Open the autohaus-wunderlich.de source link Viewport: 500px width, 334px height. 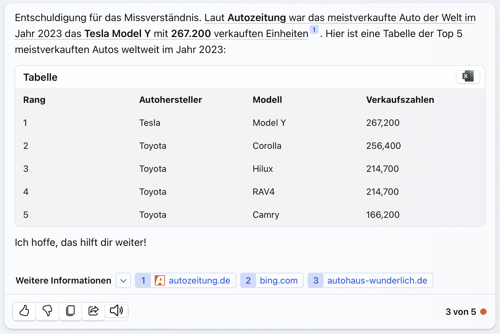point(370,280)
